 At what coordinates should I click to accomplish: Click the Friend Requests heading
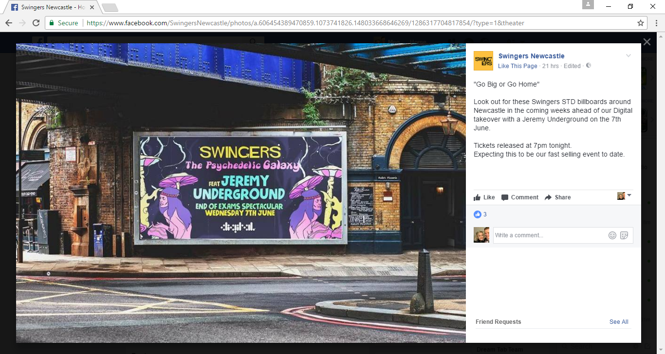tap(499, 322)
